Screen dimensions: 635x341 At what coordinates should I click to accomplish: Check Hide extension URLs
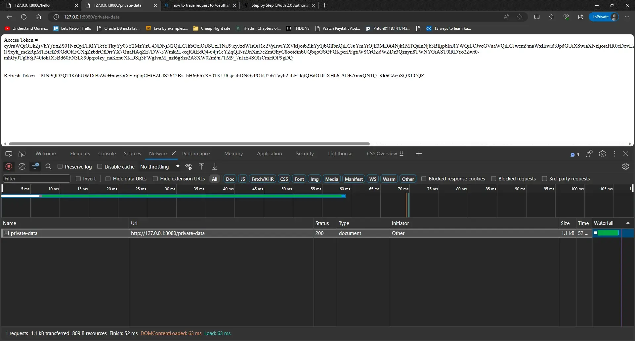pyautogui.click(x=155, y=179)
